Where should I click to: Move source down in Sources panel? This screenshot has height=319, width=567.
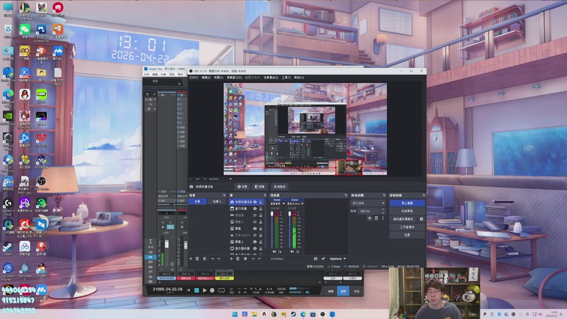(259, 259)
